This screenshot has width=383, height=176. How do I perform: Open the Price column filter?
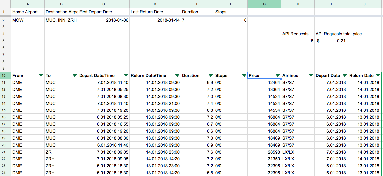tap(278, 76)
